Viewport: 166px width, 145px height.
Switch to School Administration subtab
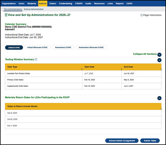33,9
